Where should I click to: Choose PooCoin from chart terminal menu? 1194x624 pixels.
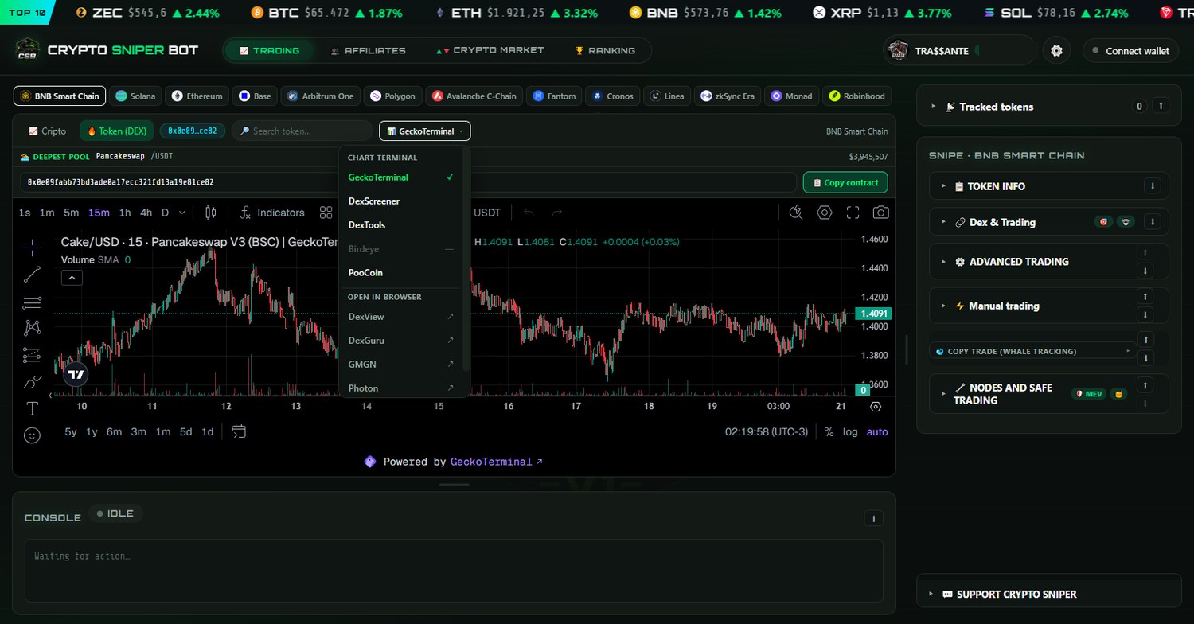coord(400,273)
